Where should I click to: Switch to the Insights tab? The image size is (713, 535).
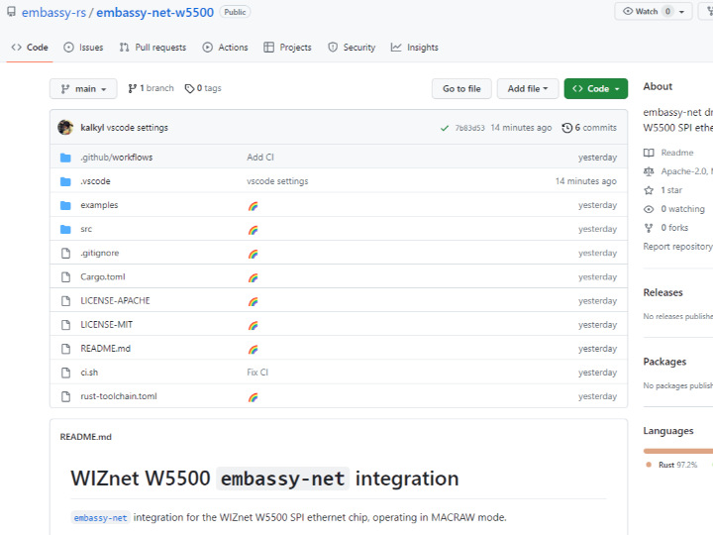(x=414, y=48)
